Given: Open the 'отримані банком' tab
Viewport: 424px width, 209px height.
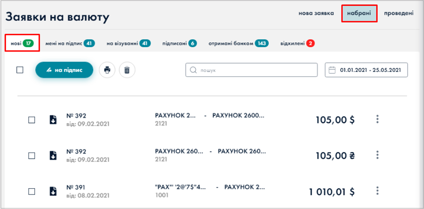Looking at the screenshot, I should tap(238, 43).
